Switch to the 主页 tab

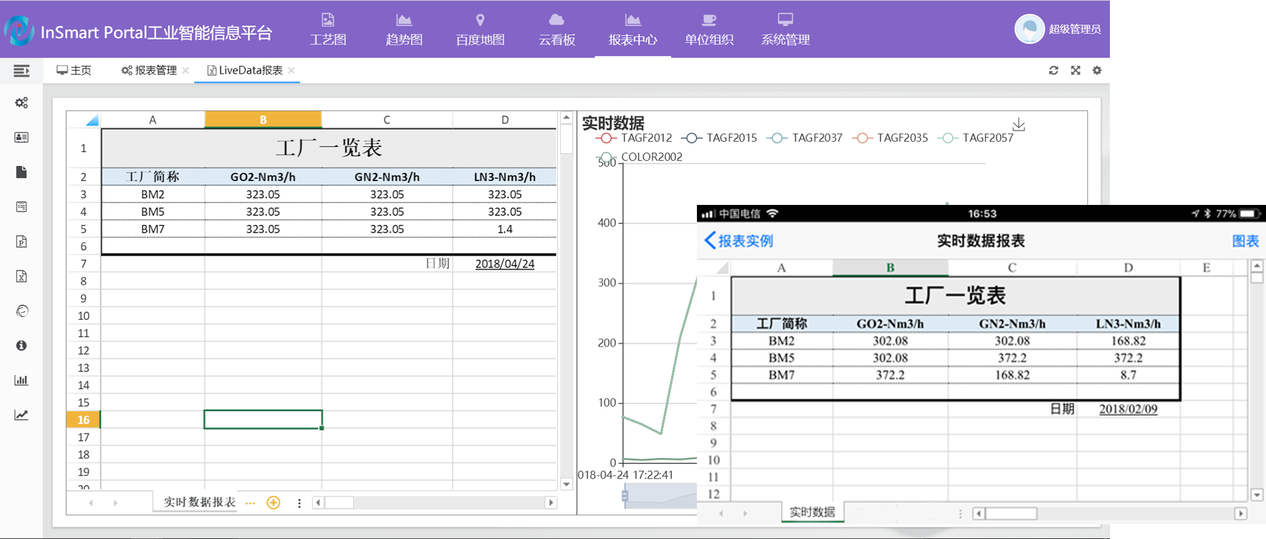click(74, 71)
